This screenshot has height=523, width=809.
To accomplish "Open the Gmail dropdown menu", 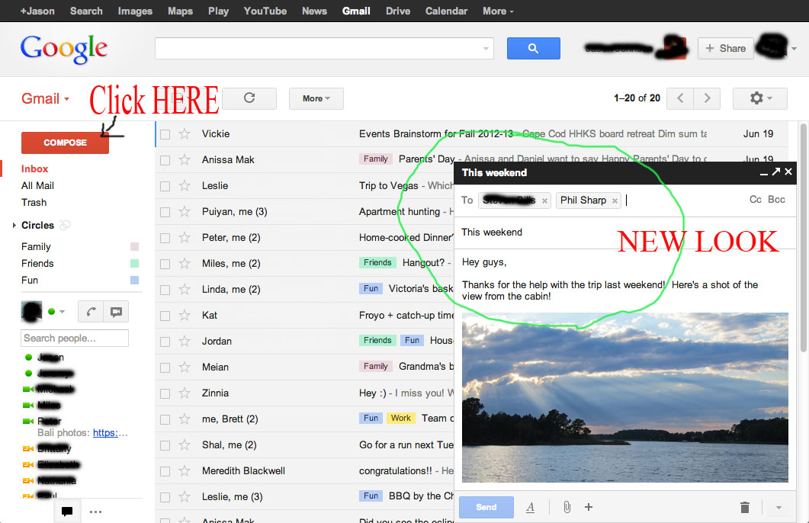I will (x=45, y=98).
